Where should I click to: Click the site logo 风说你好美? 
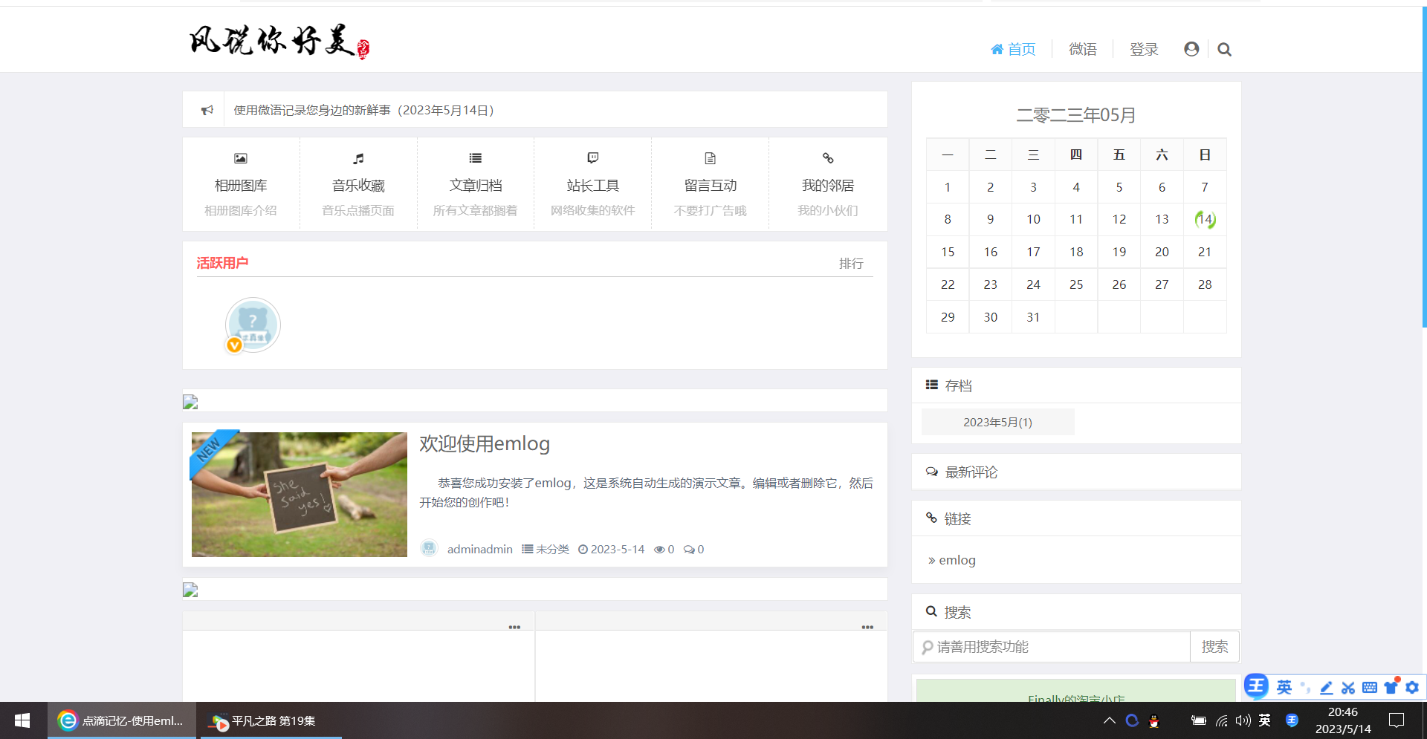(x=279, y=41)
